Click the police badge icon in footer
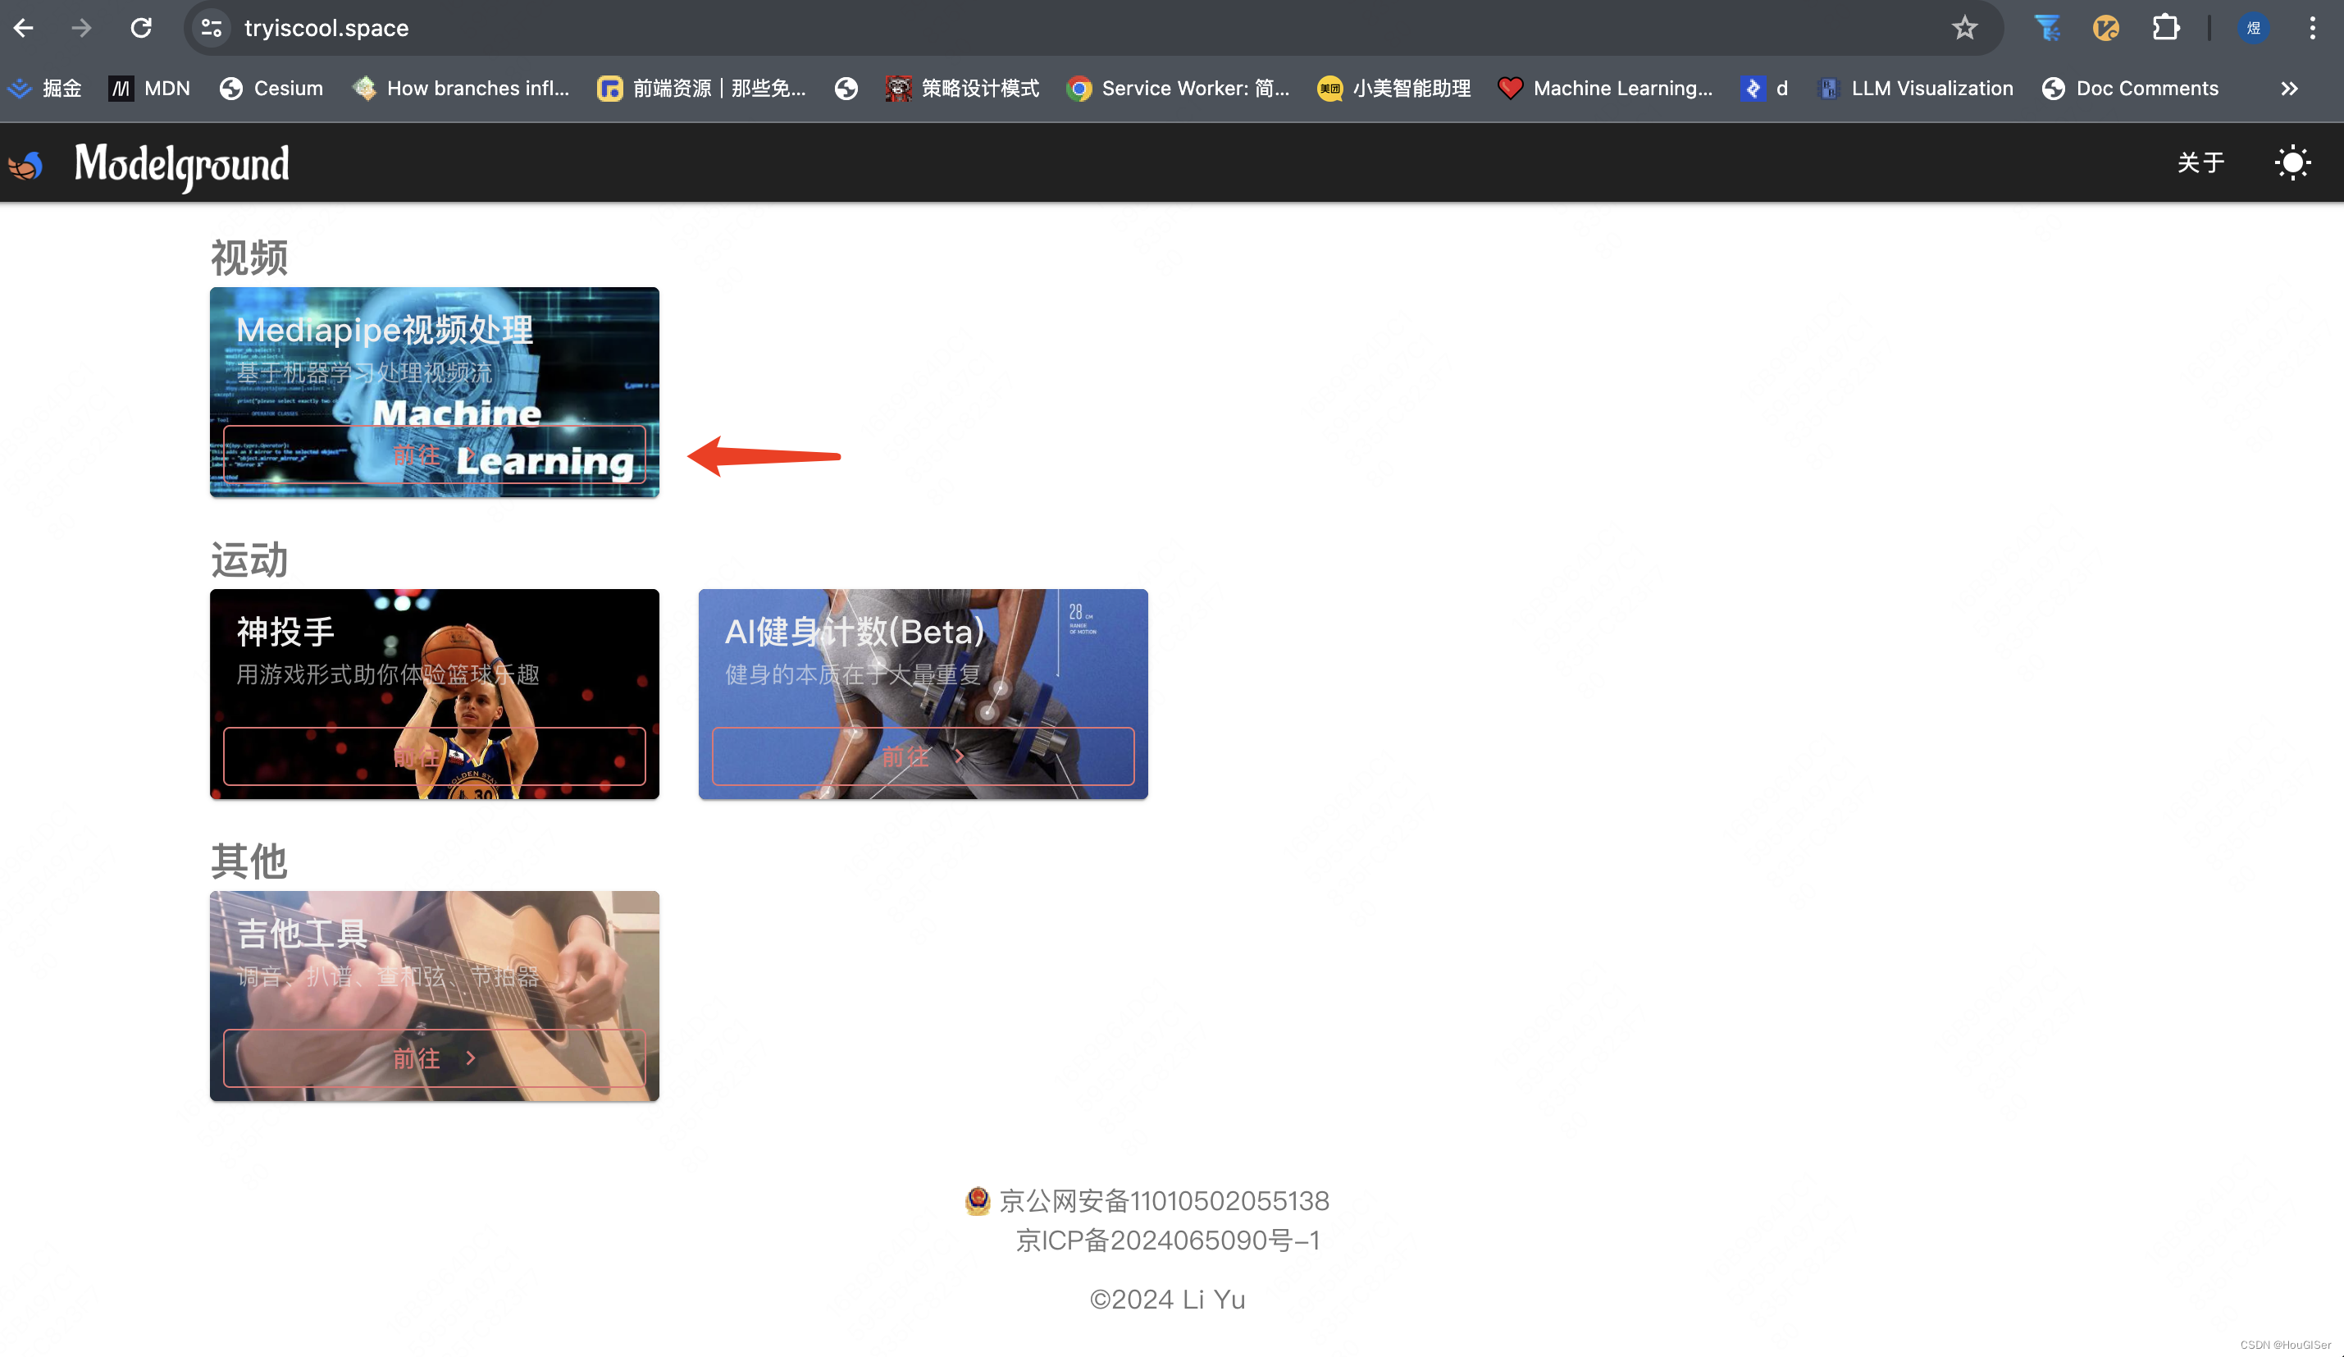The height and width of the screenshot is (1357, 2344). [x=978, y=1200]
